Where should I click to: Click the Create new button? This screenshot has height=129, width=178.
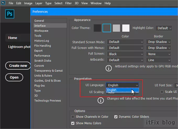(18, 66)
